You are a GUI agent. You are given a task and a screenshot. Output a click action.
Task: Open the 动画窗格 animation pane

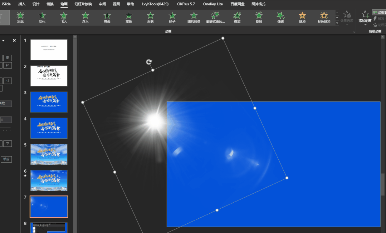pos(379,12)
